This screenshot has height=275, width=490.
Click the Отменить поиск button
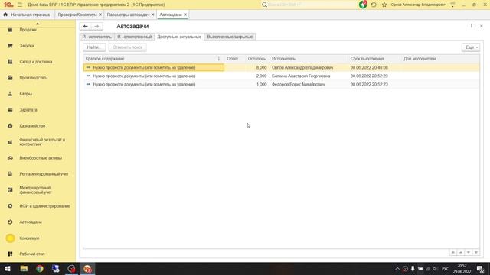(127, 47)
